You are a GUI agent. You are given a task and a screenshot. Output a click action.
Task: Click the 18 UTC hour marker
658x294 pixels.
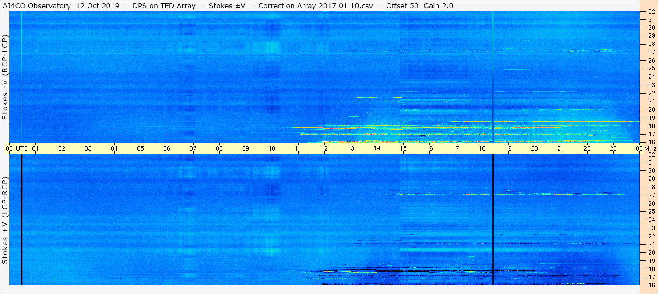(x=482, y=148)
